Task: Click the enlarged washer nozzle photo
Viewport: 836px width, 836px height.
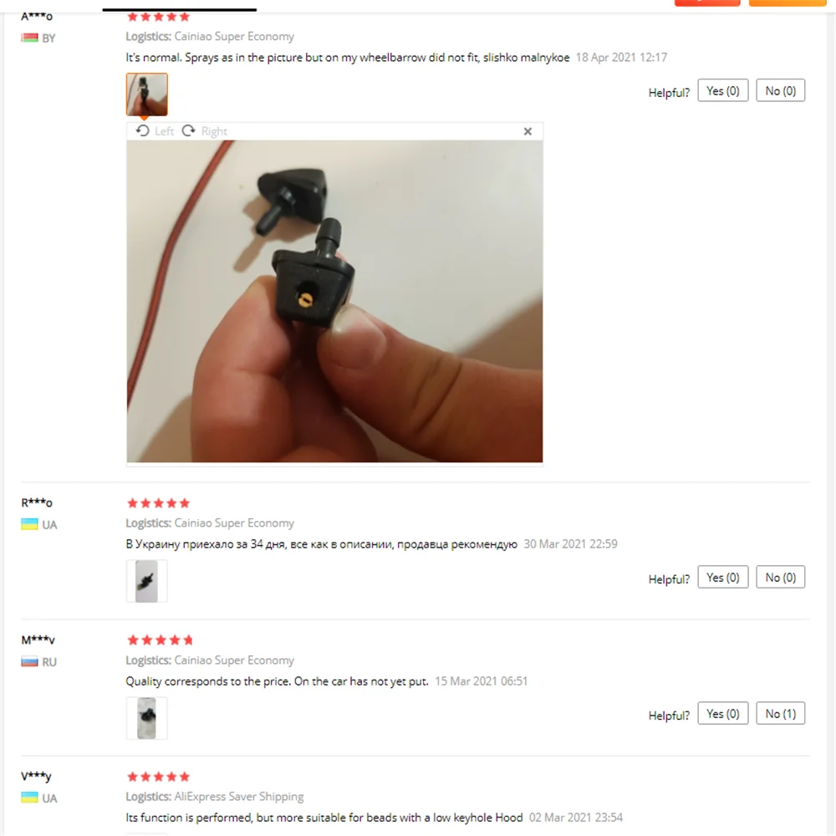Action: 335,301
